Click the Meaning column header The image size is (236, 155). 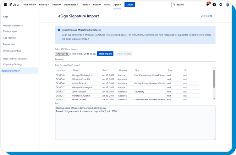point(123,70)
